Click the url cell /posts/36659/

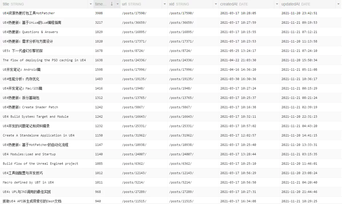pos(134,23)
